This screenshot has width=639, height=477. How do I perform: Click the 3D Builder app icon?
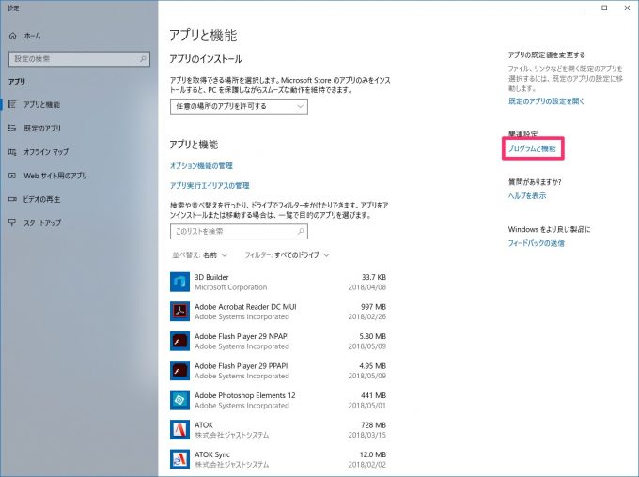click(179, 282)
